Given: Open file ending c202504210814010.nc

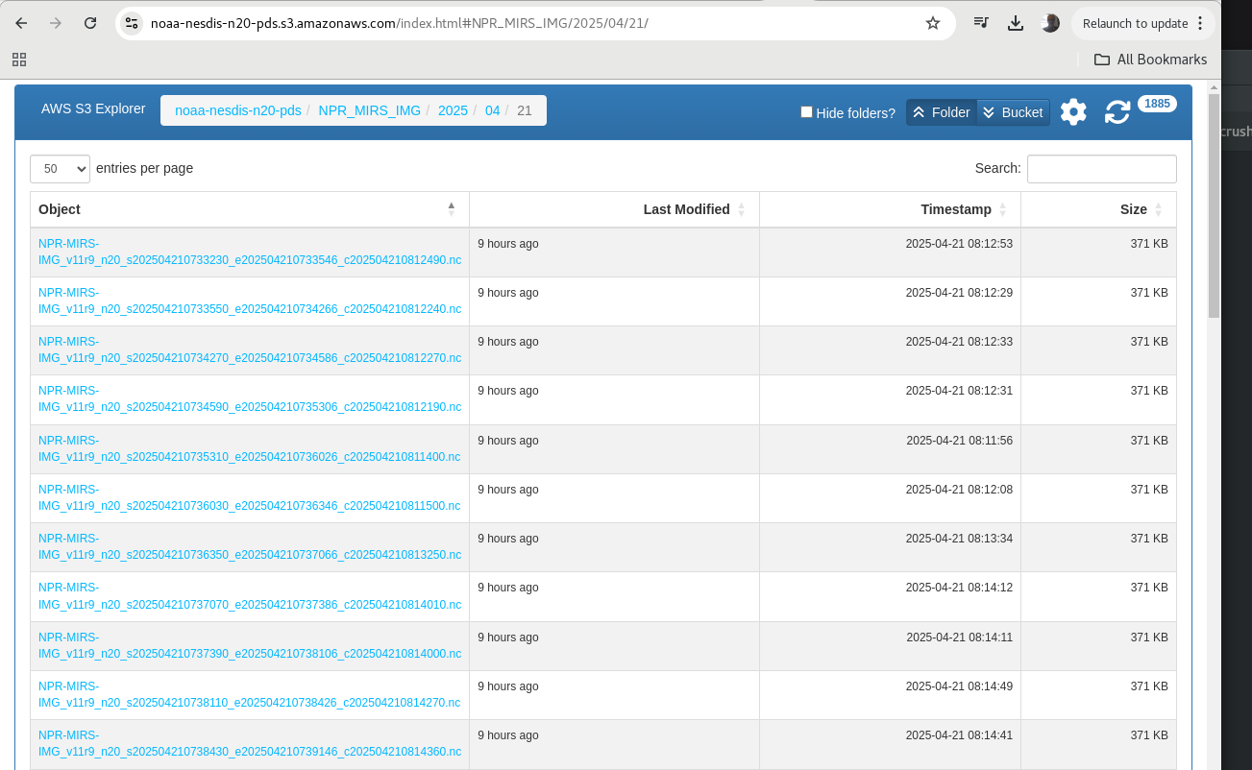Looking at the screenshot, I should pos(249,595).
